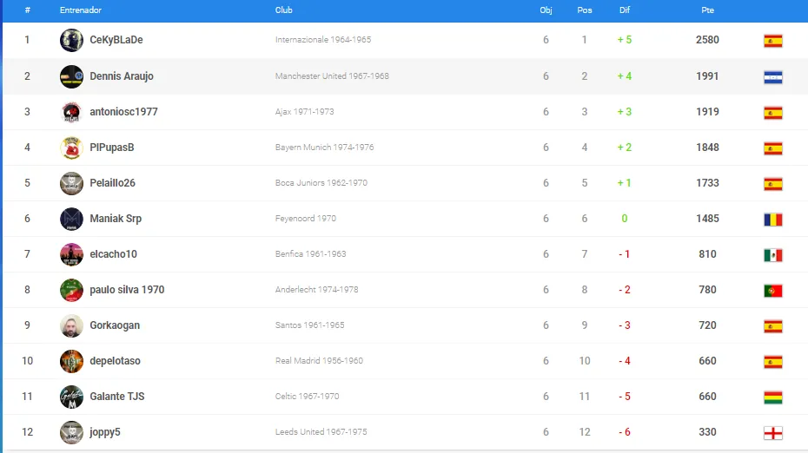Viewport: 808px width, 453px height.
Task: Select club Santos 1961-1965
Action: click(x=309, y=325)
